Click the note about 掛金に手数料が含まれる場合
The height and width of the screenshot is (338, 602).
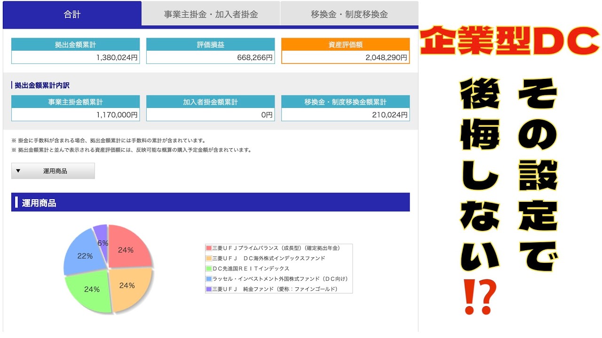point(109,140)
